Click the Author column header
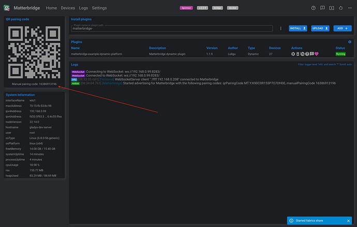 pyautogui.click(x=233, y=48)
